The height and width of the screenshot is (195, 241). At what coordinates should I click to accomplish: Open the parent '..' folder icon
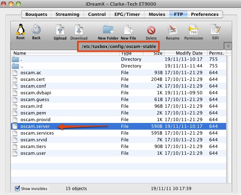[15, 66]
